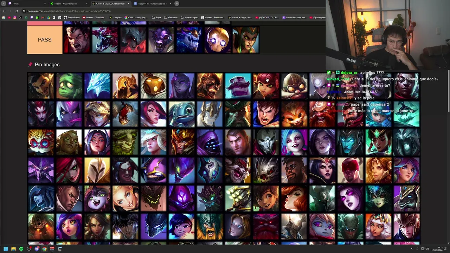Pick the Garen champion icon
Screen dimensions: 450x253
[266, 114]
